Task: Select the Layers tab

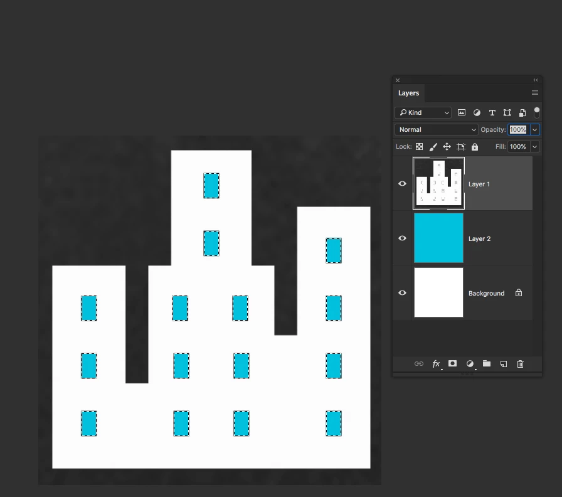Action: [408, 93]
